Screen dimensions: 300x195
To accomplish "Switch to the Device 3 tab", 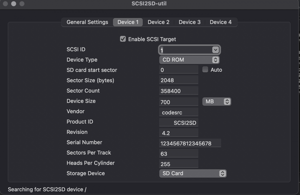I will coord(189,22).
